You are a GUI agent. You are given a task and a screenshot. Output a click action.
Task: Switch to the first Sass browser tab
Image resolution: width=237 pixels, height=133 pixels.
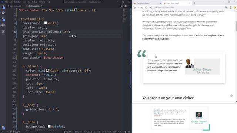coord(147,3)
